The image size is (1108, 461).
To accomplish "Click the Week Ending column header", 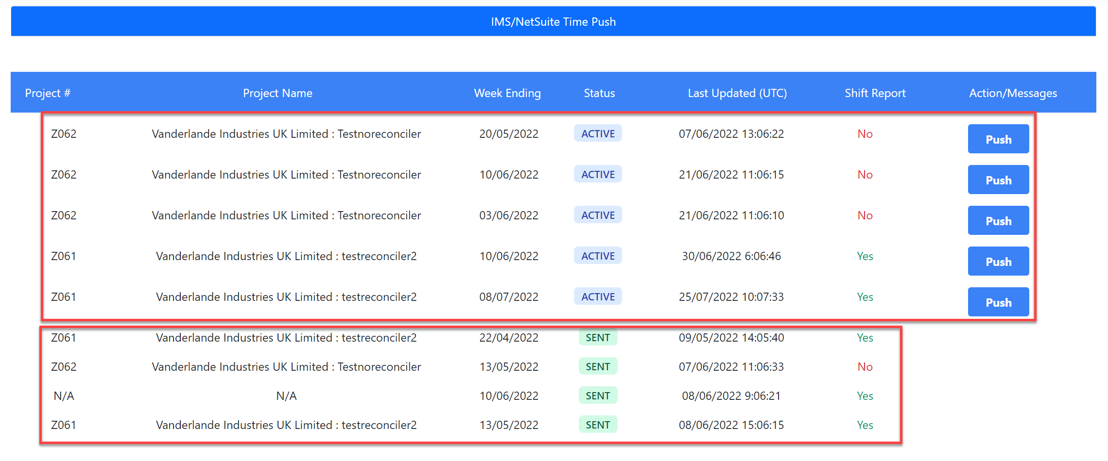I will pos(507,93).
